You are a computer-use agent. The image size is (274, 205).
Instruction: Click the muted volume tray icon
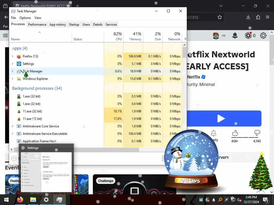click(x=239, y=200)
